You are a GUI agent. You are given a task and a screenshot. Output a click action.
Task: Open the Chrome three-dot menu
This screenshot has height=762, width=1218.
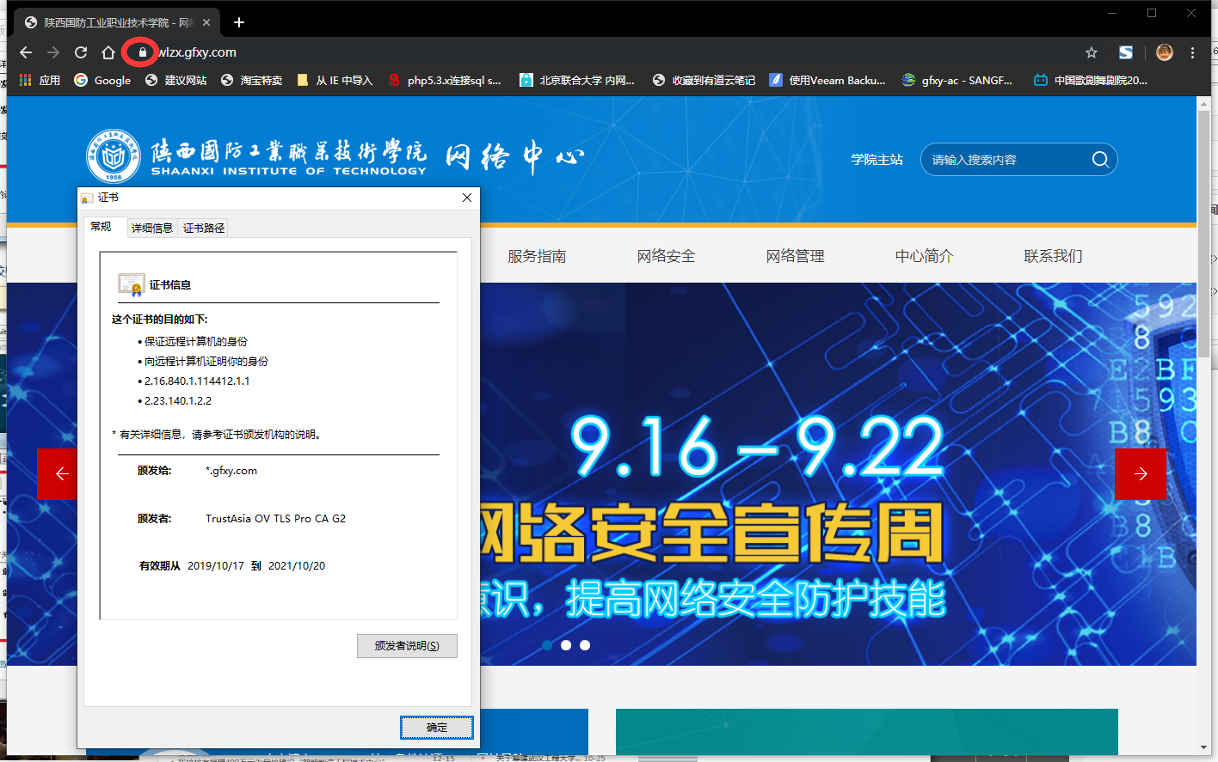pos(1192,52)
